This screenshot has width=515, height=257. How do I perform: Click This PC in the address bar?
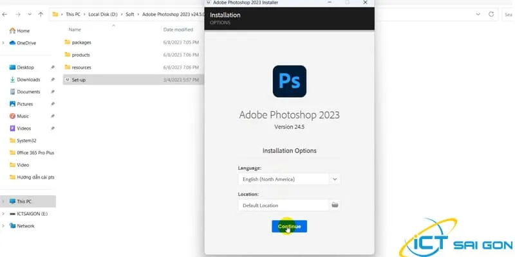pyautogui.click(x=73, y=14)
